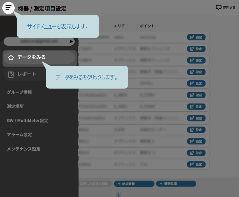Select データをみる in the side menu
This screenshot has width=239, height=197.
tap(39, 57)
